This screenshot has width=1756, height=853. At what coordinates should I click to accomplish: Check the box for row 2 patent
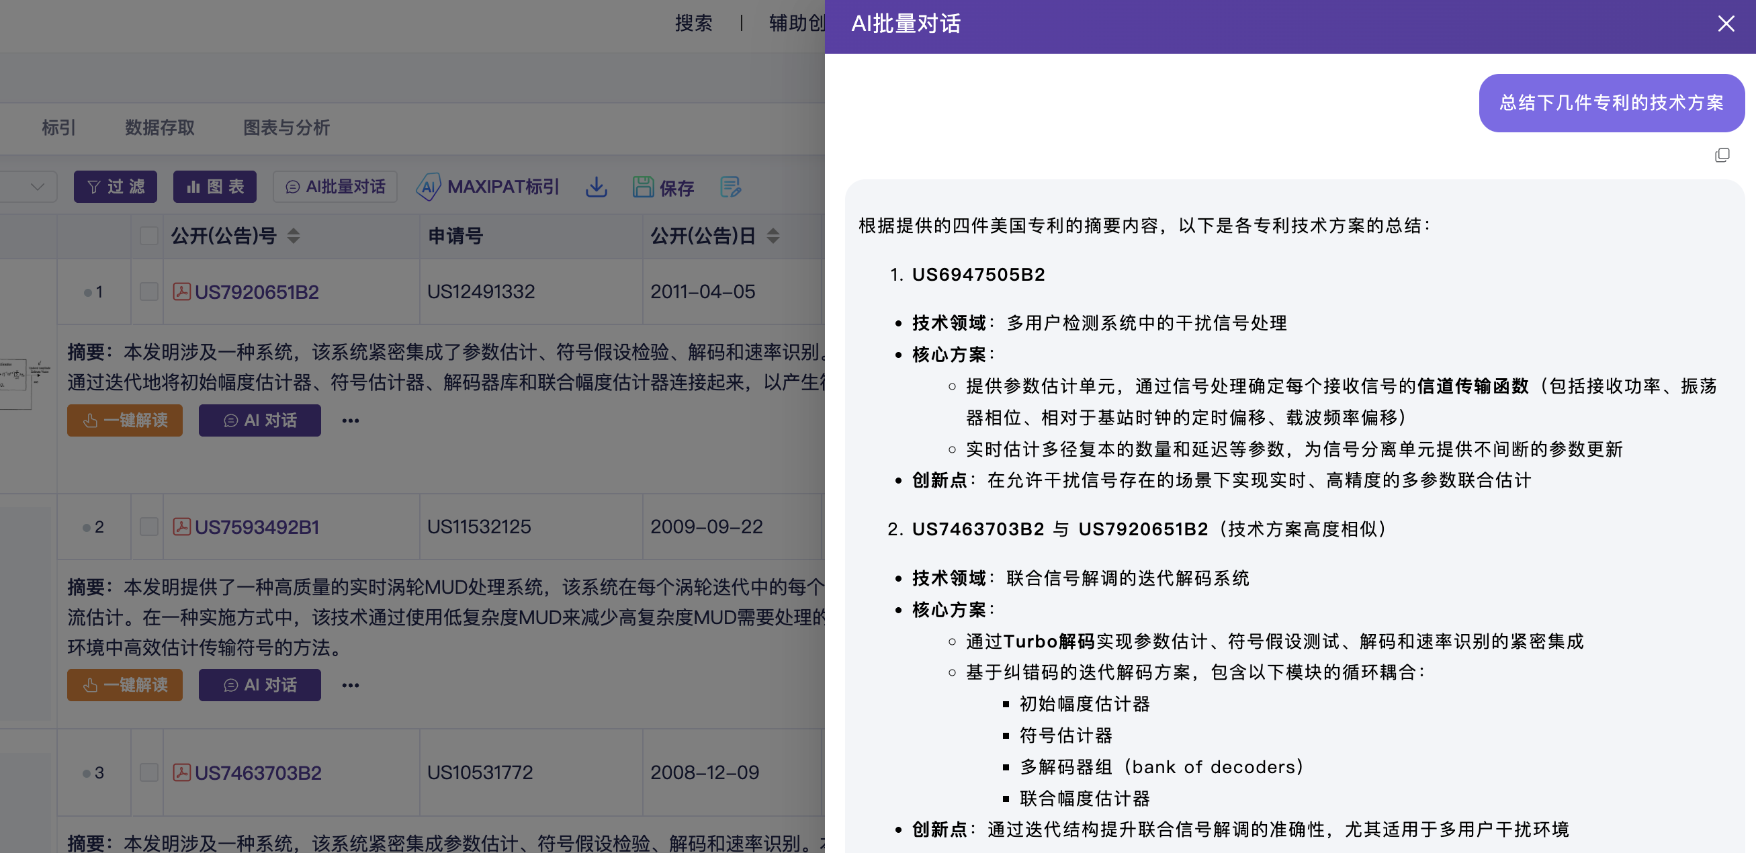coord(148,527)
